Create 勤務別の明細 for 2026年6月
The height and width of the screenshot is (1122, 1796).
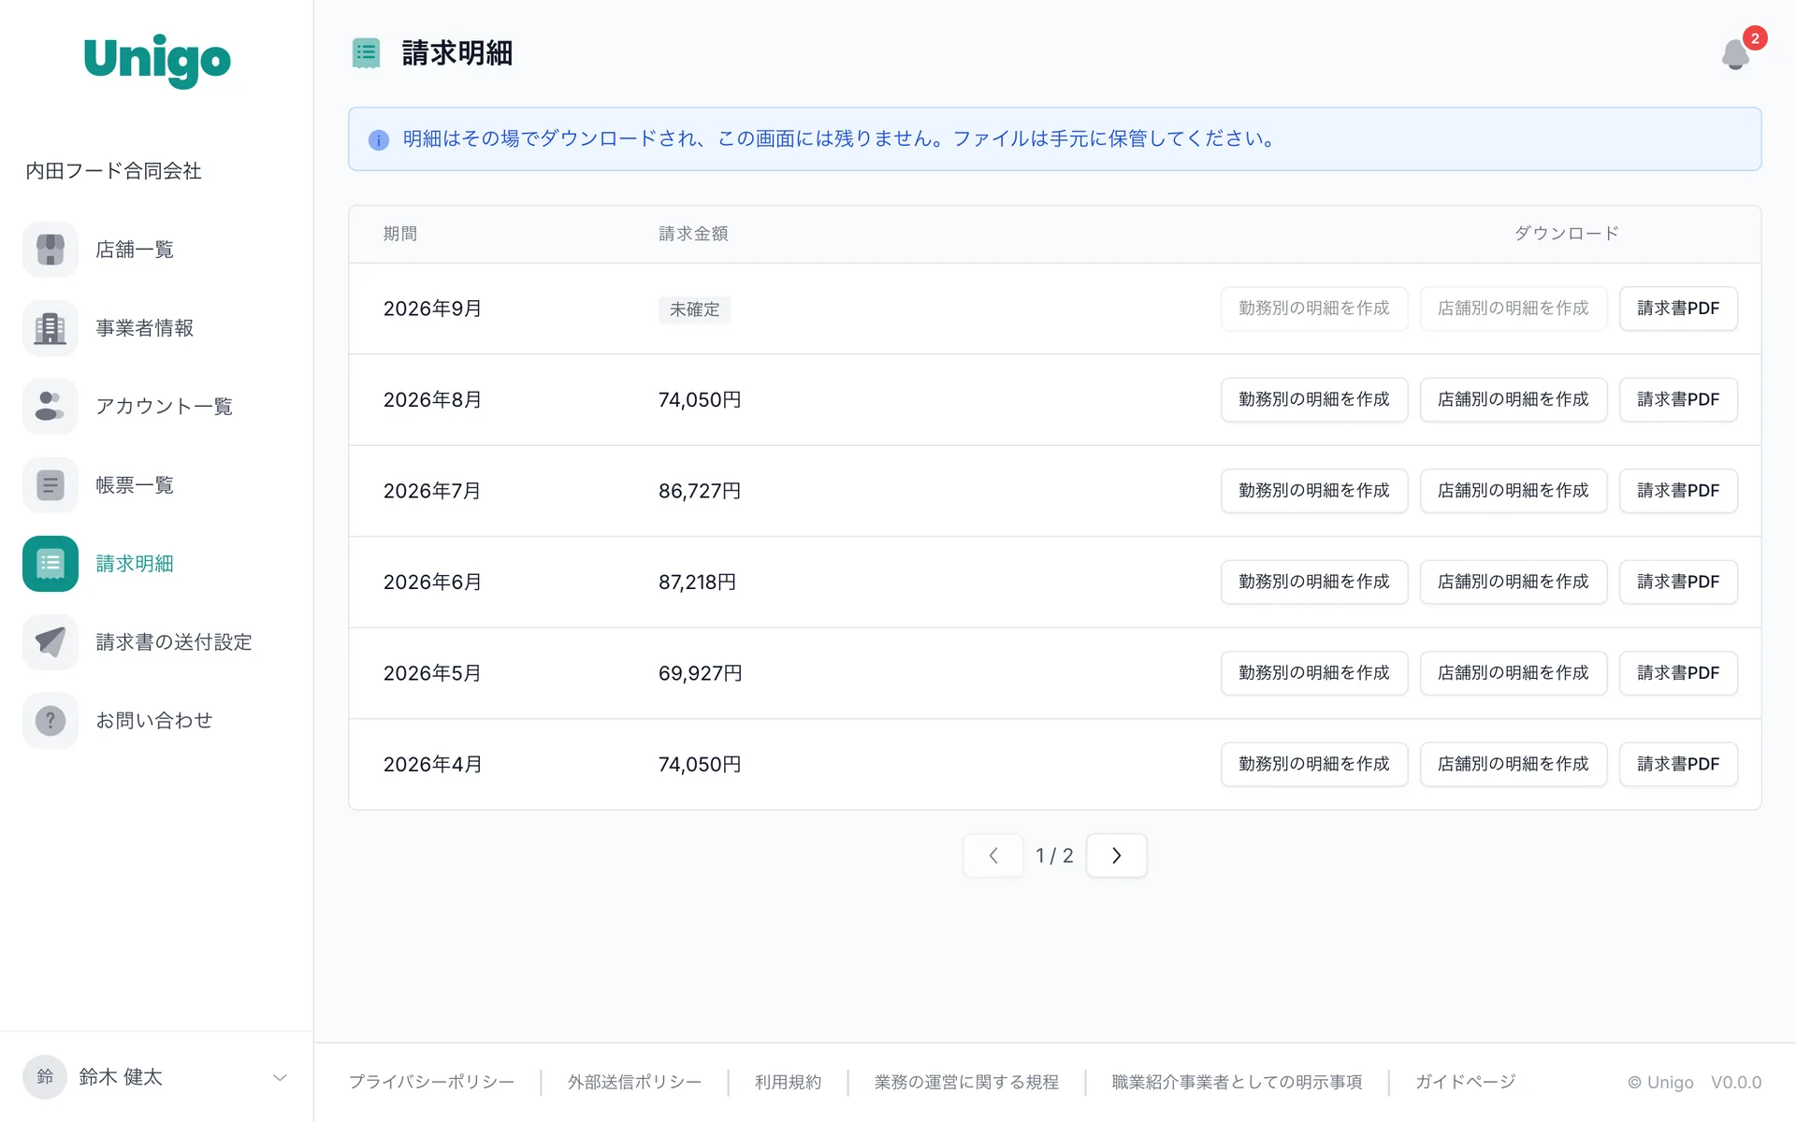click(1314, 582)
